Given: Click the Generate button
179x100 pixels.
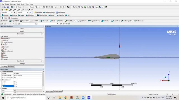Looking at the screenshot, I should tap(38, 12).
